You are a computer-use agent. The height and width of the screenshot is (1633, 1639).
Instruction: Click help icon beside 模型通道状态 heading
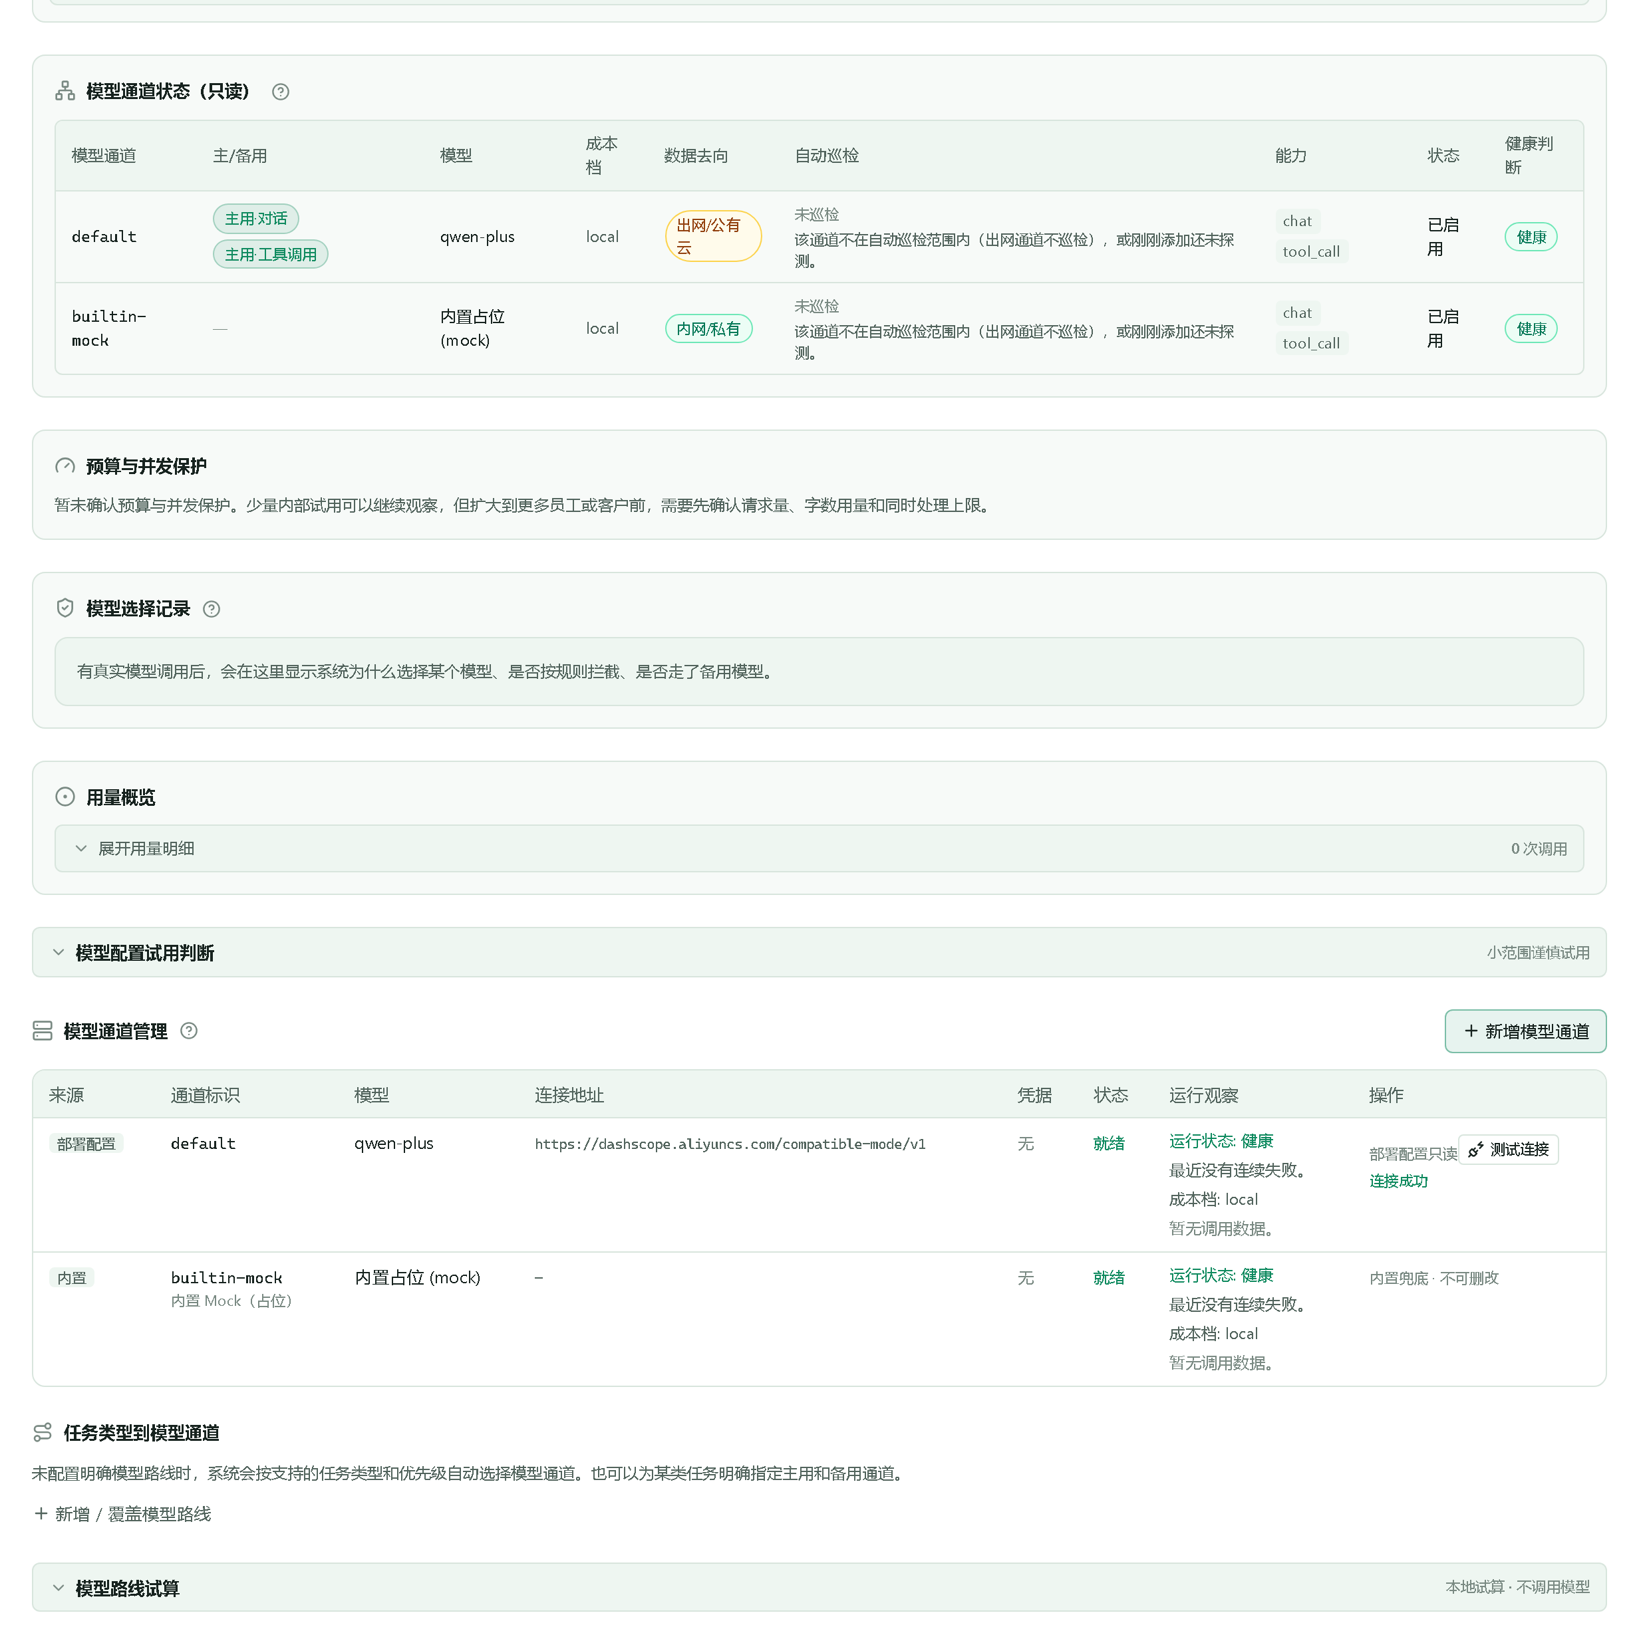pos(281,92)
